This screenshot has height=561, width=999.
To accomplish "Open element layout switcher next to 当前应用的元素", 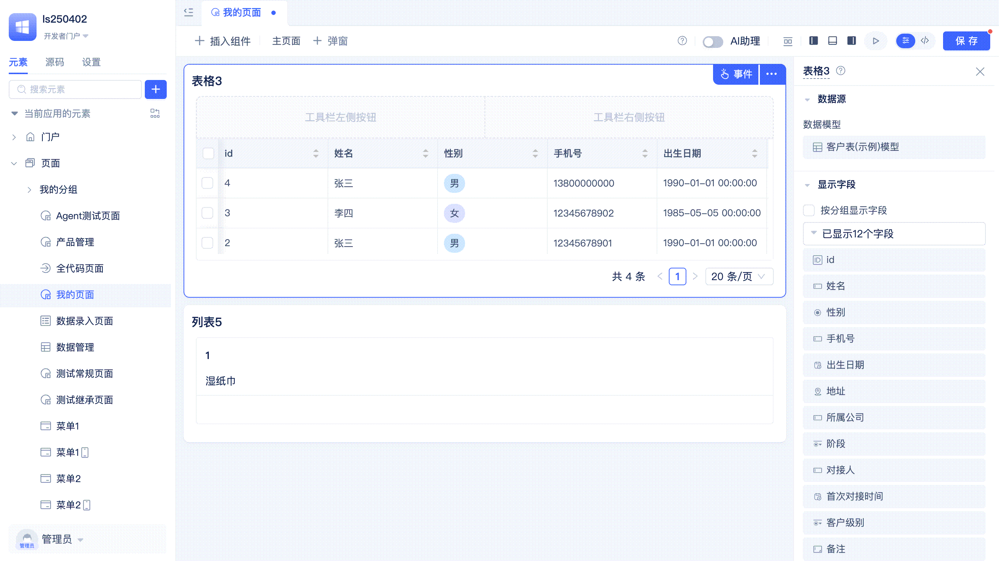I will pyautogui.click(x=155, y=114).
